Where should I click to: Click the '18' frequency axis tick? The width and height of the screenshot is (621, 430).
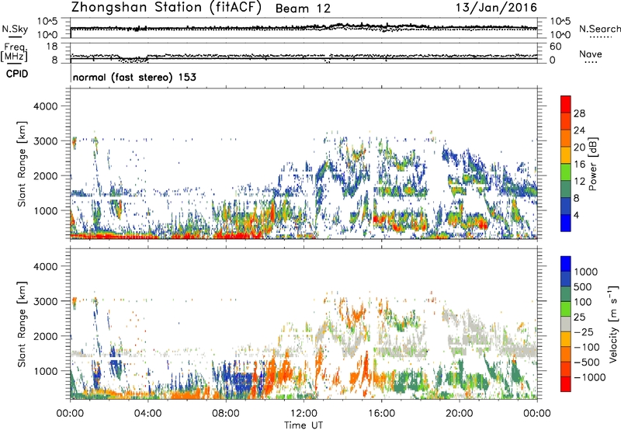(52, 46)
